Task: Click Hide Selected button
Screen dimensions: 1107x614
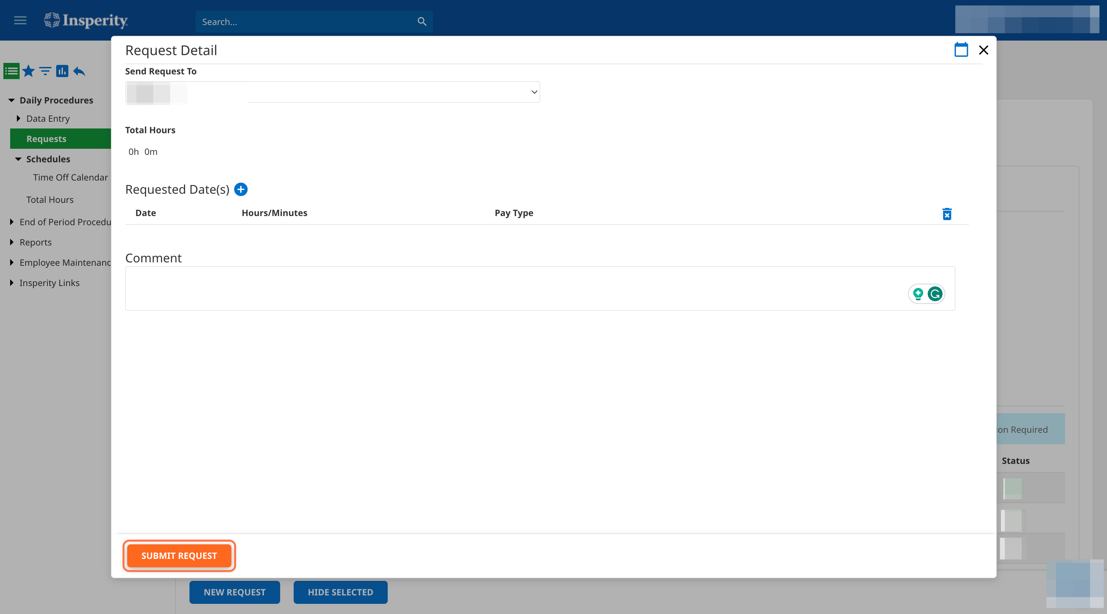Action: click(x=340, y=592)
